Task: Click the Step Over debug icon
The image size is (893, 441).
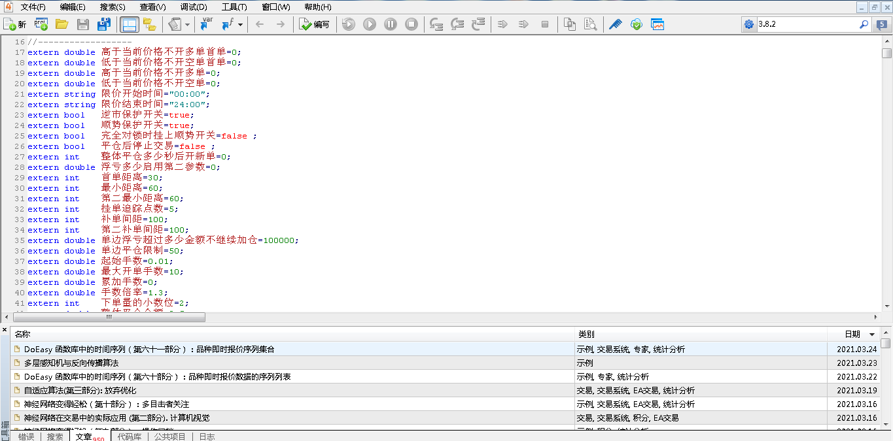Action: (458, 24)
